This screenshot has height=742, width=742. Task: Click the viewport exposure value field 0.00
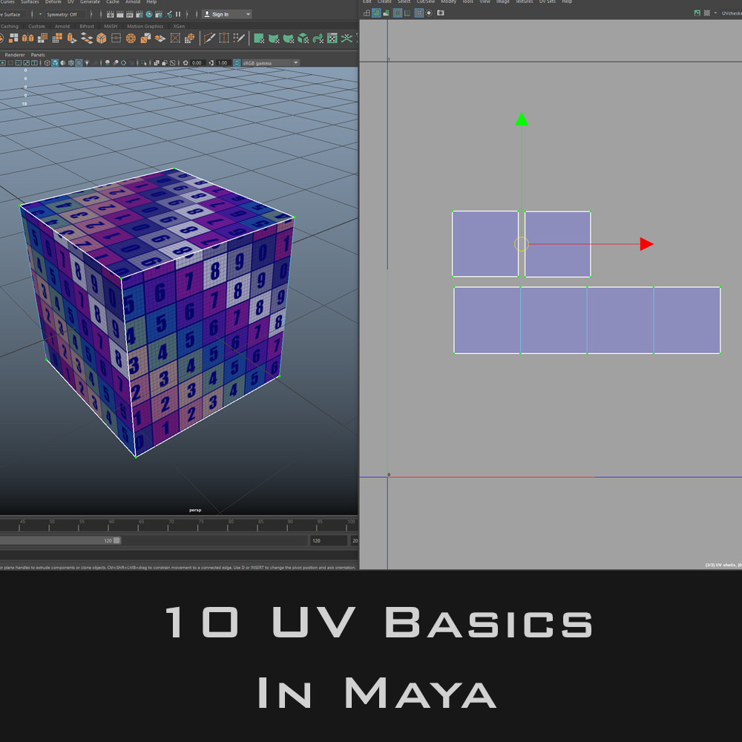point(197,63)
